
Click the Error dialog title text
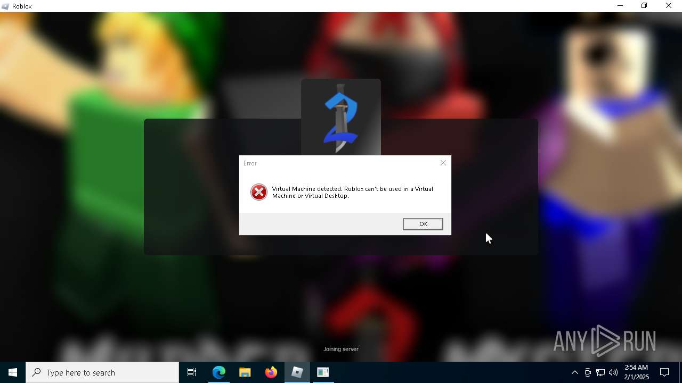pos(250,163)
